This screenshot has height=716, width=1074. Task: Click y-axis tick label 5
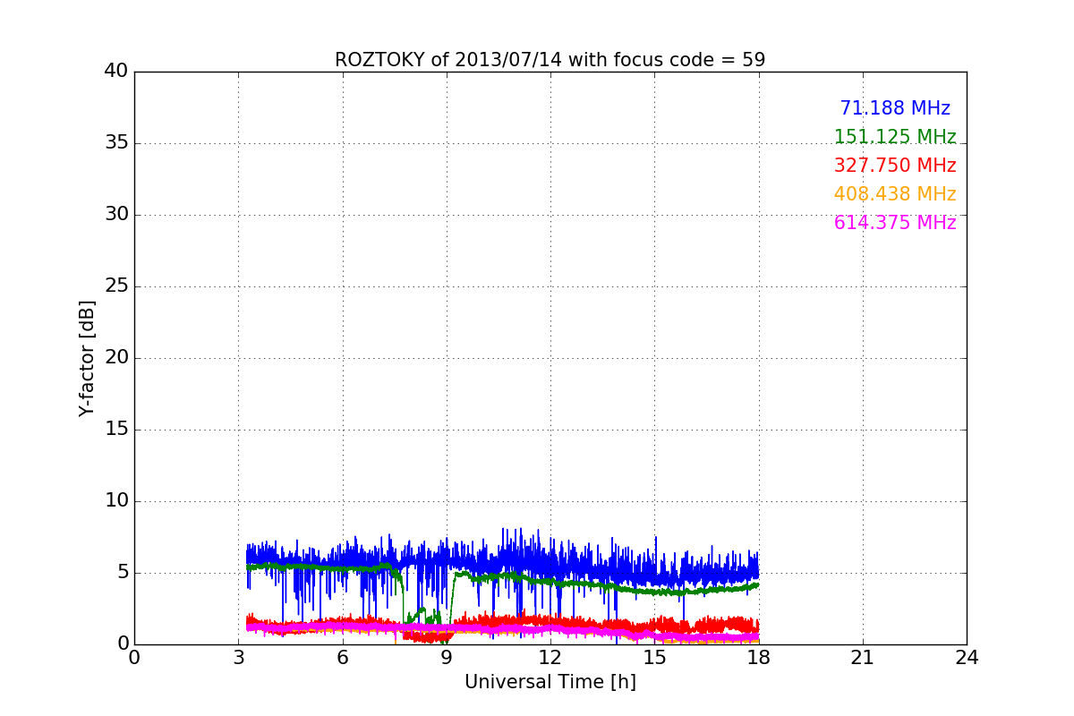click(123, 573)
